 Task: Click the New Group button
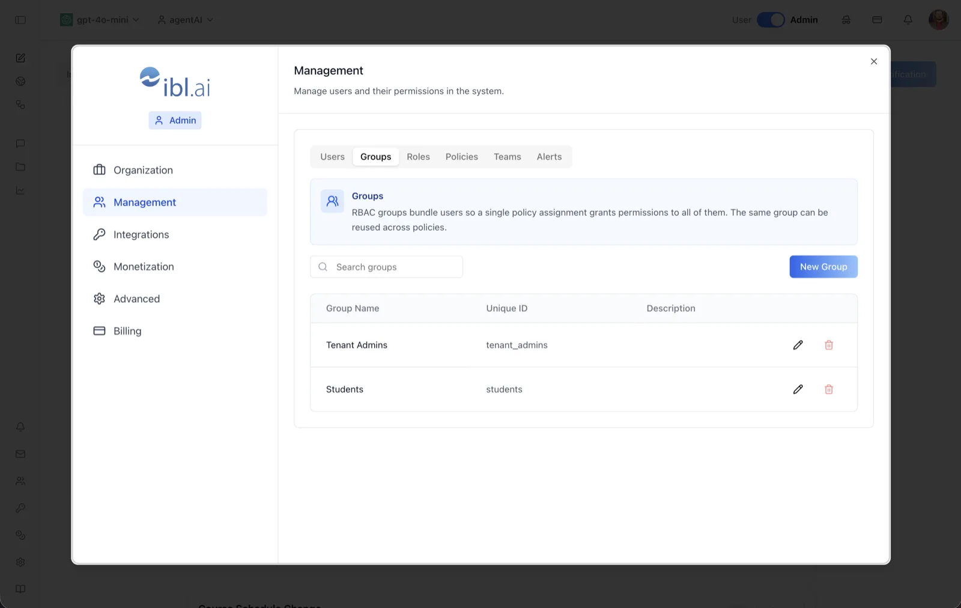click(x=823, y=267)
